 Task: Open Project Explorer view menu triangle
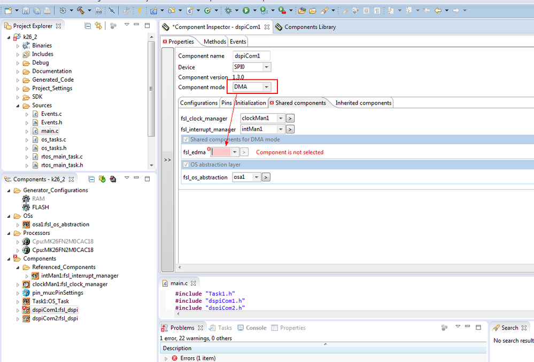click(127, 25)
